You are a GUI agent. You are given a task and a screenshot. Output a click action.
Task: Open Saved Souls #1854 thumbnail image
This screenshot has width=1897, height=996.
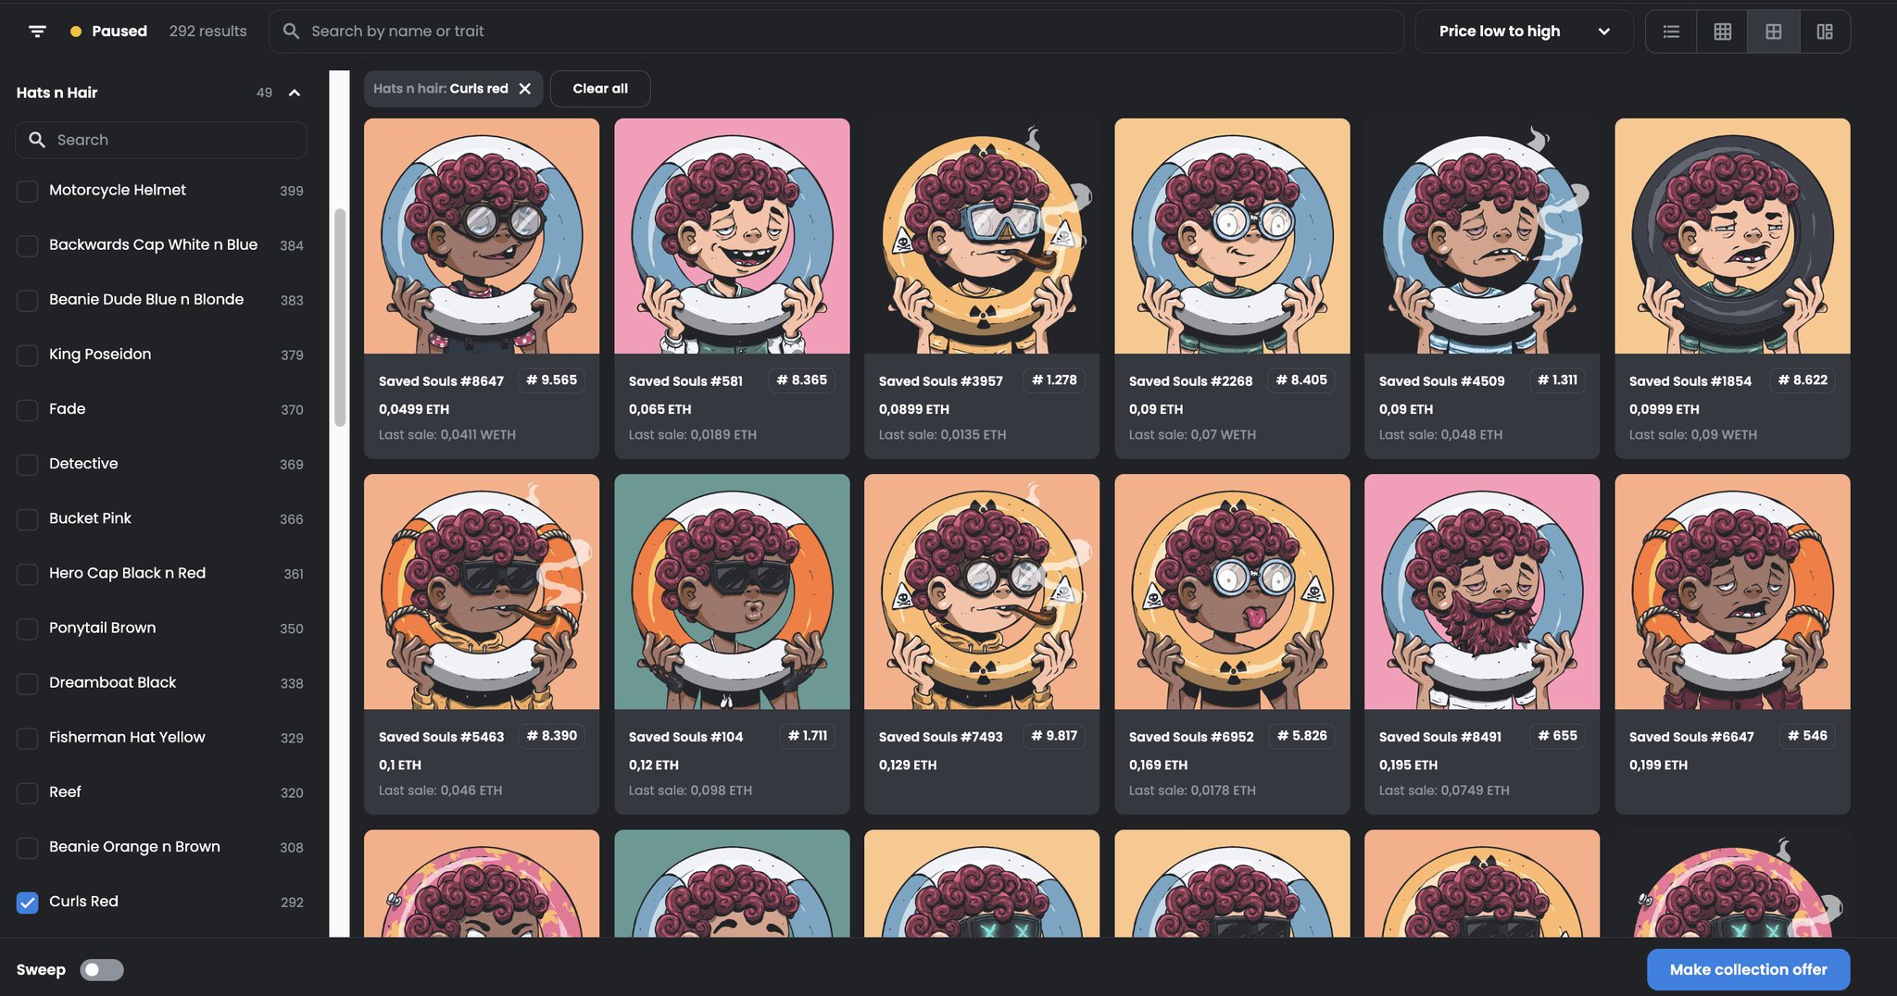tap(1732, 236)
